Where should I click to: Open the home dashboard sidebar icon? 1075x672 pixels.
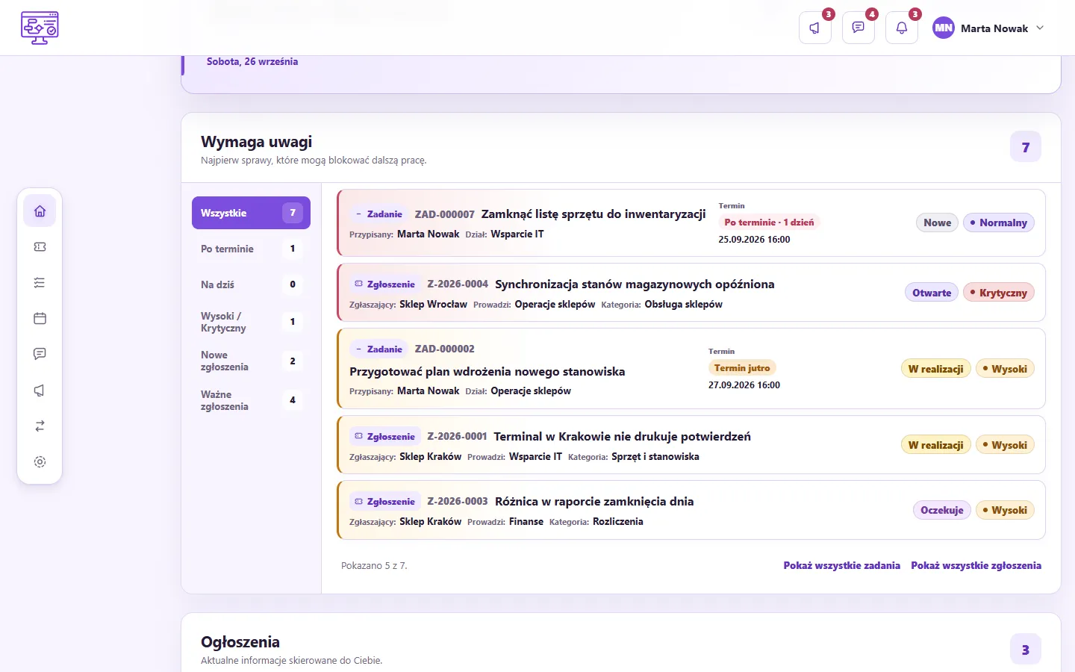(40, 211)
